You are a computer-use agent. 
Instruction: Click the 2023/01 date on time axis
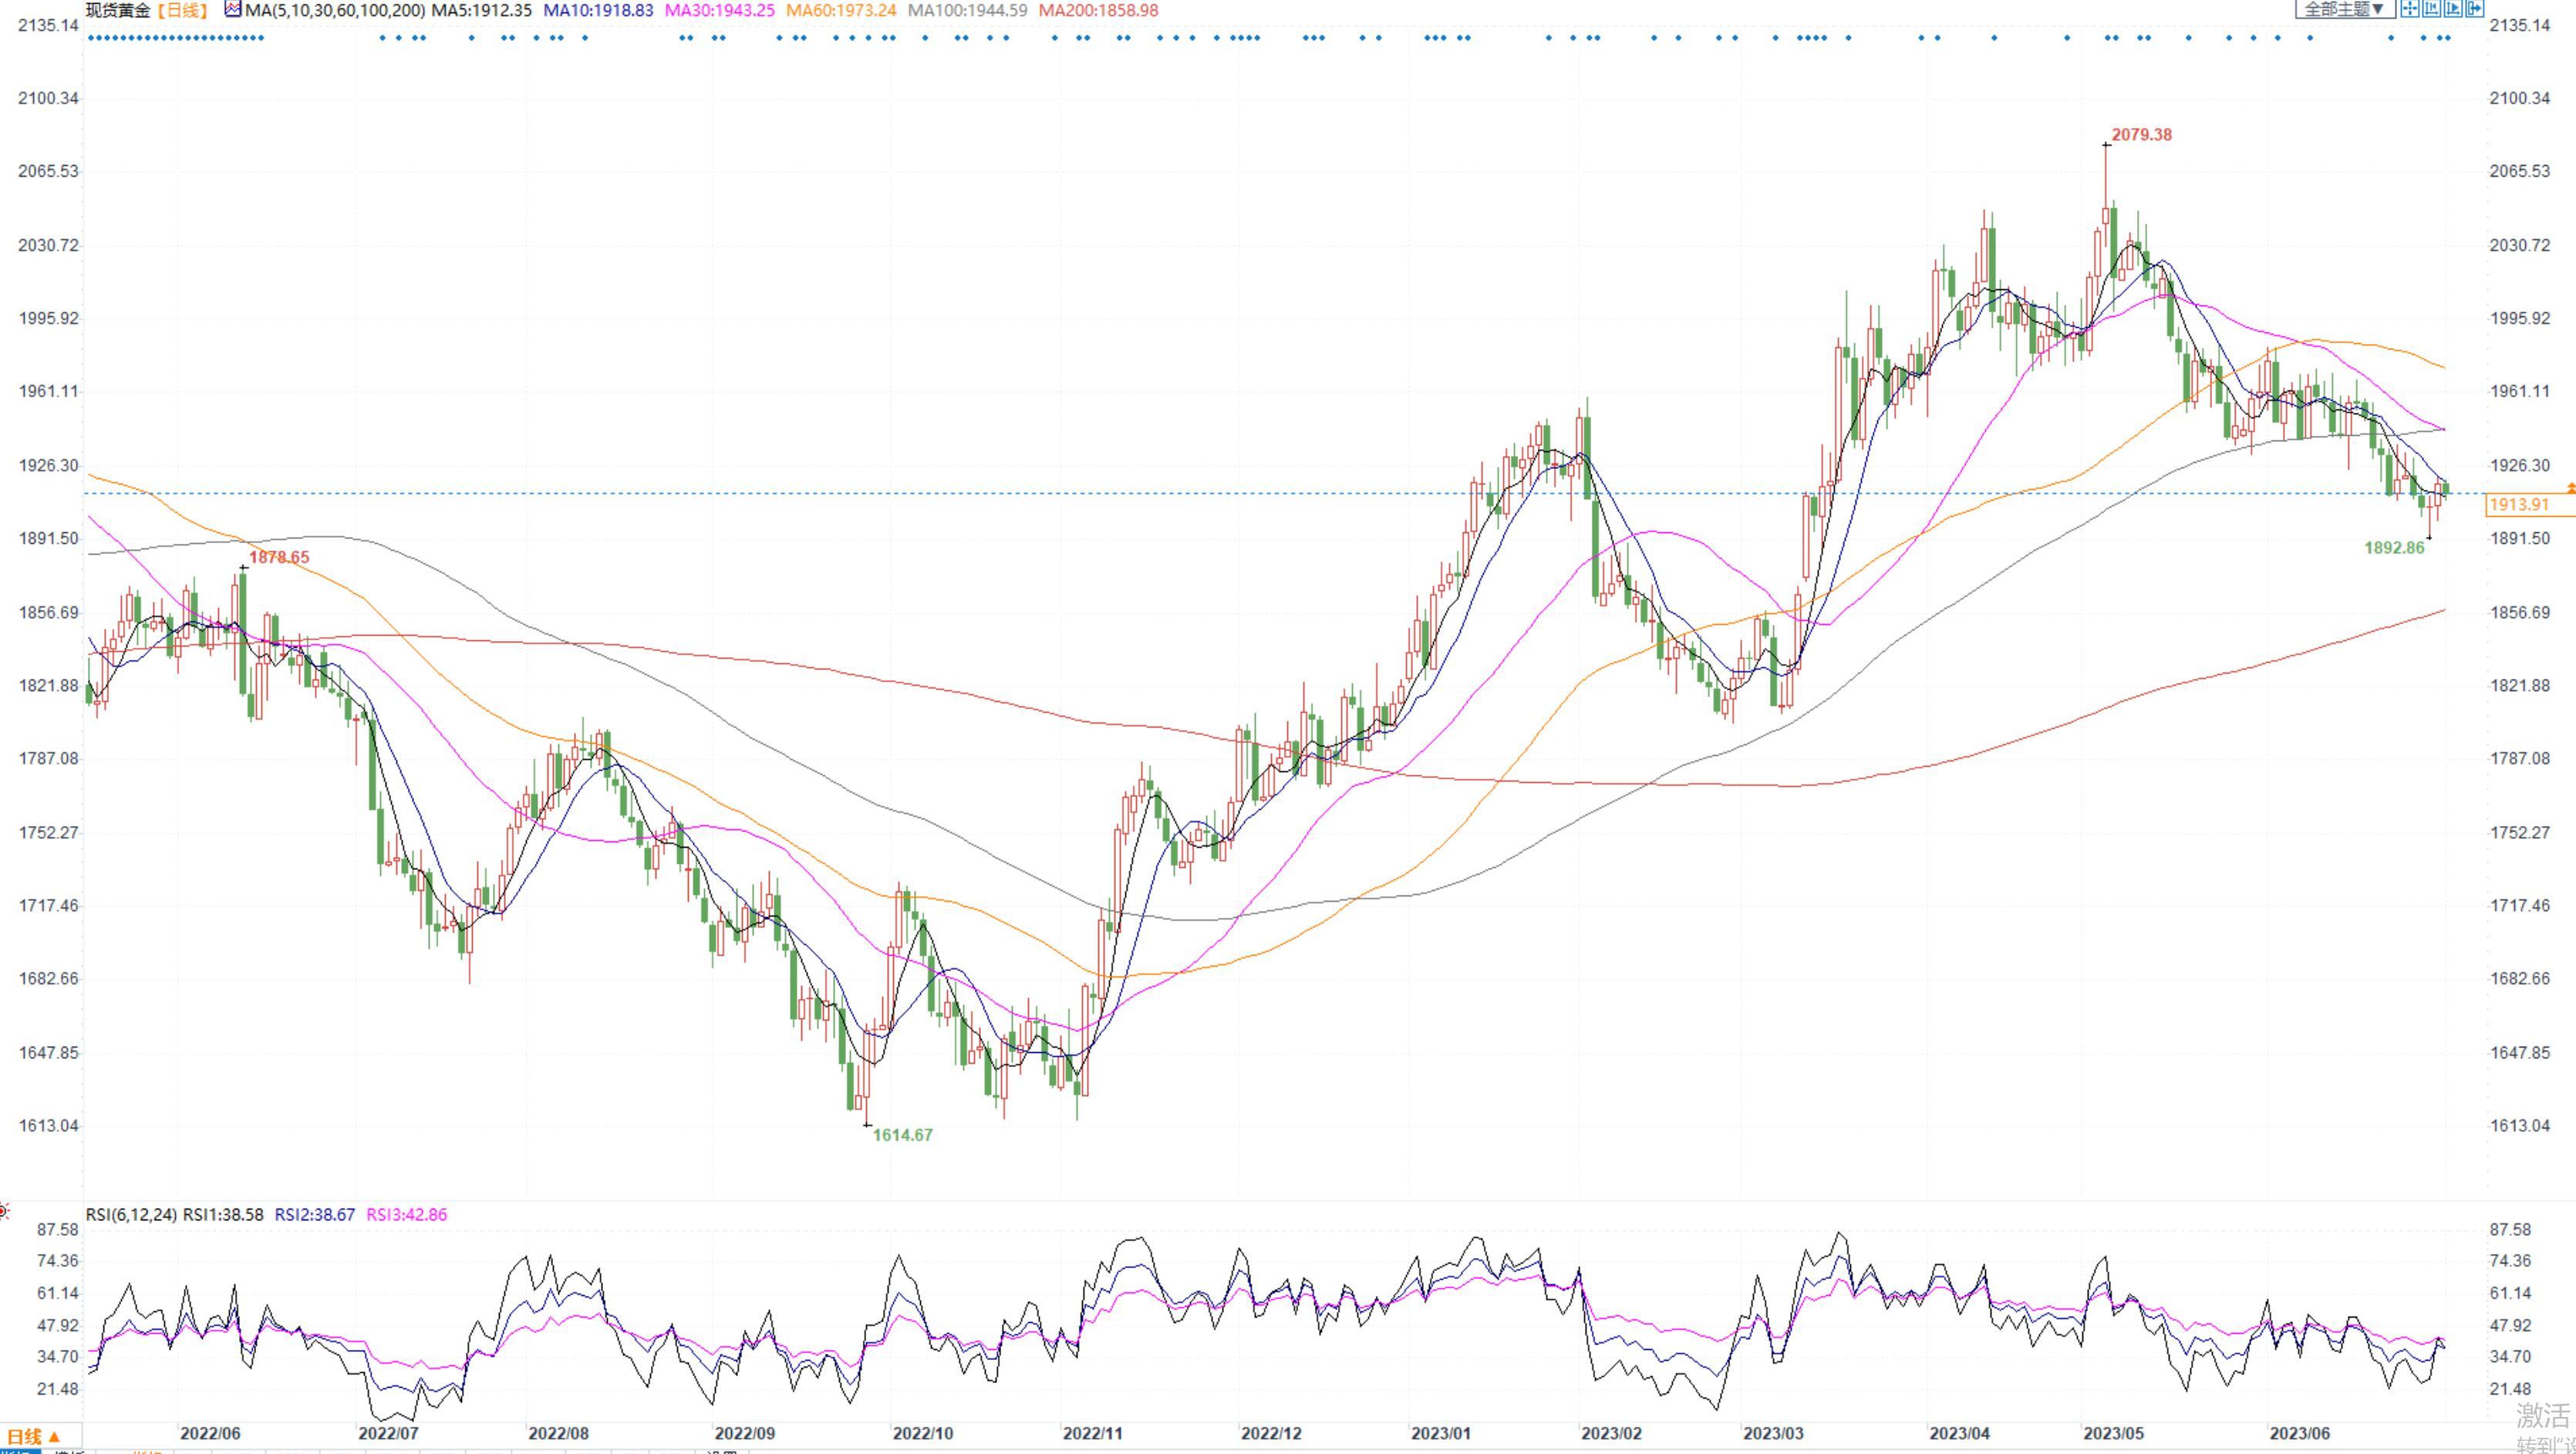click(1440, 1433)
